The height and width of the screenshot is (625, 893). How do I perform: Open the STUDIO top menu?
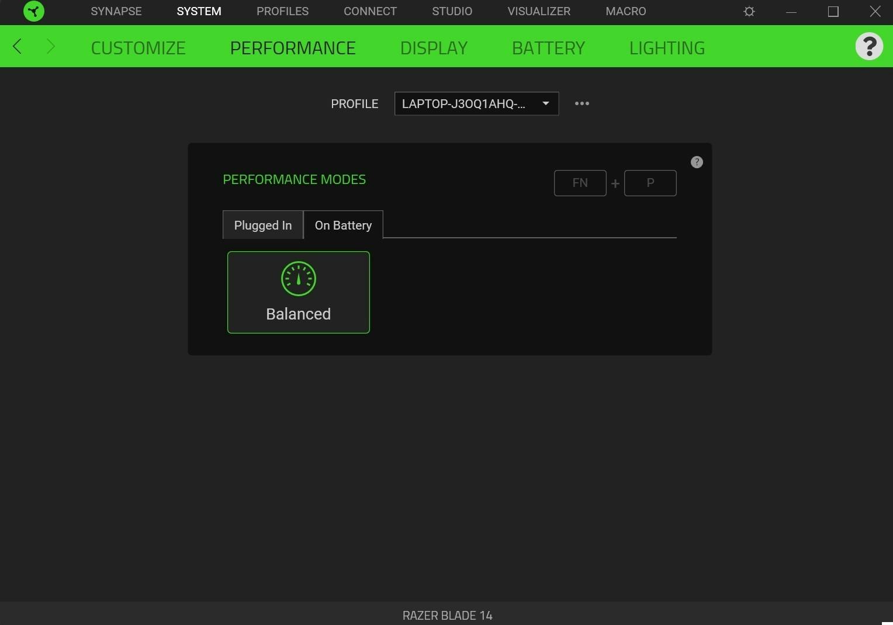452,11
